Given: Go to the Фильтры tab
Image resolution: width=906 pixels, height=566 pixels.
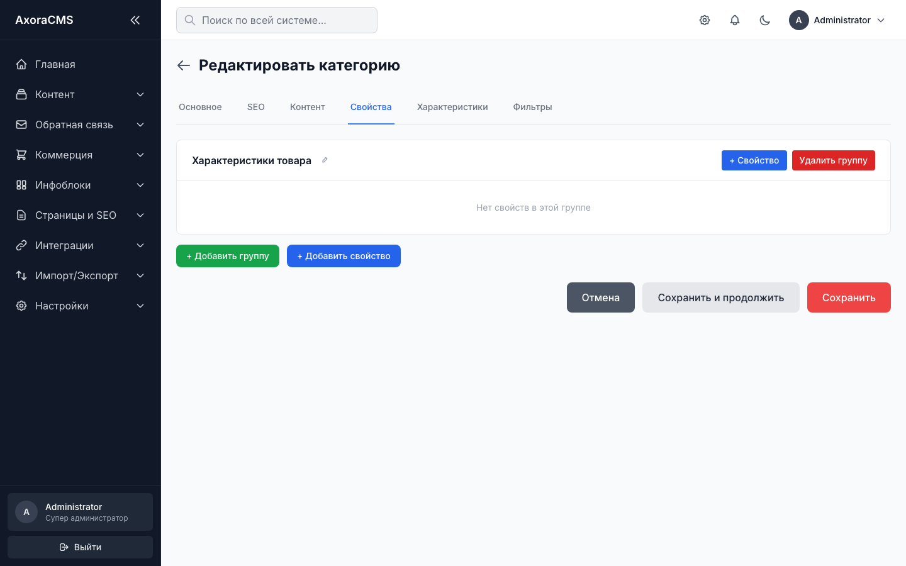Looking at the screenshot, I should 533,107.
